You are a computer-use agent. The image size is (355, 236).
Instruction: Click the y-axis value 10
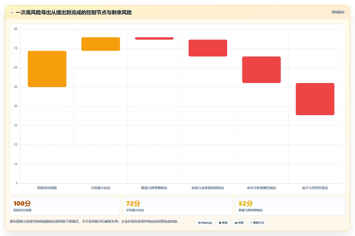(x=16, y=164)
